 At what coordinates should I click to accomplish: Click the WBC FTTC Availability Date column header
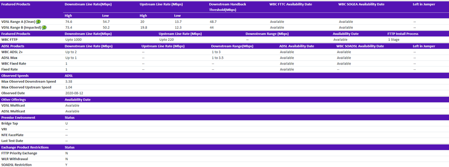pyautogui.click(x=291, y=4)
